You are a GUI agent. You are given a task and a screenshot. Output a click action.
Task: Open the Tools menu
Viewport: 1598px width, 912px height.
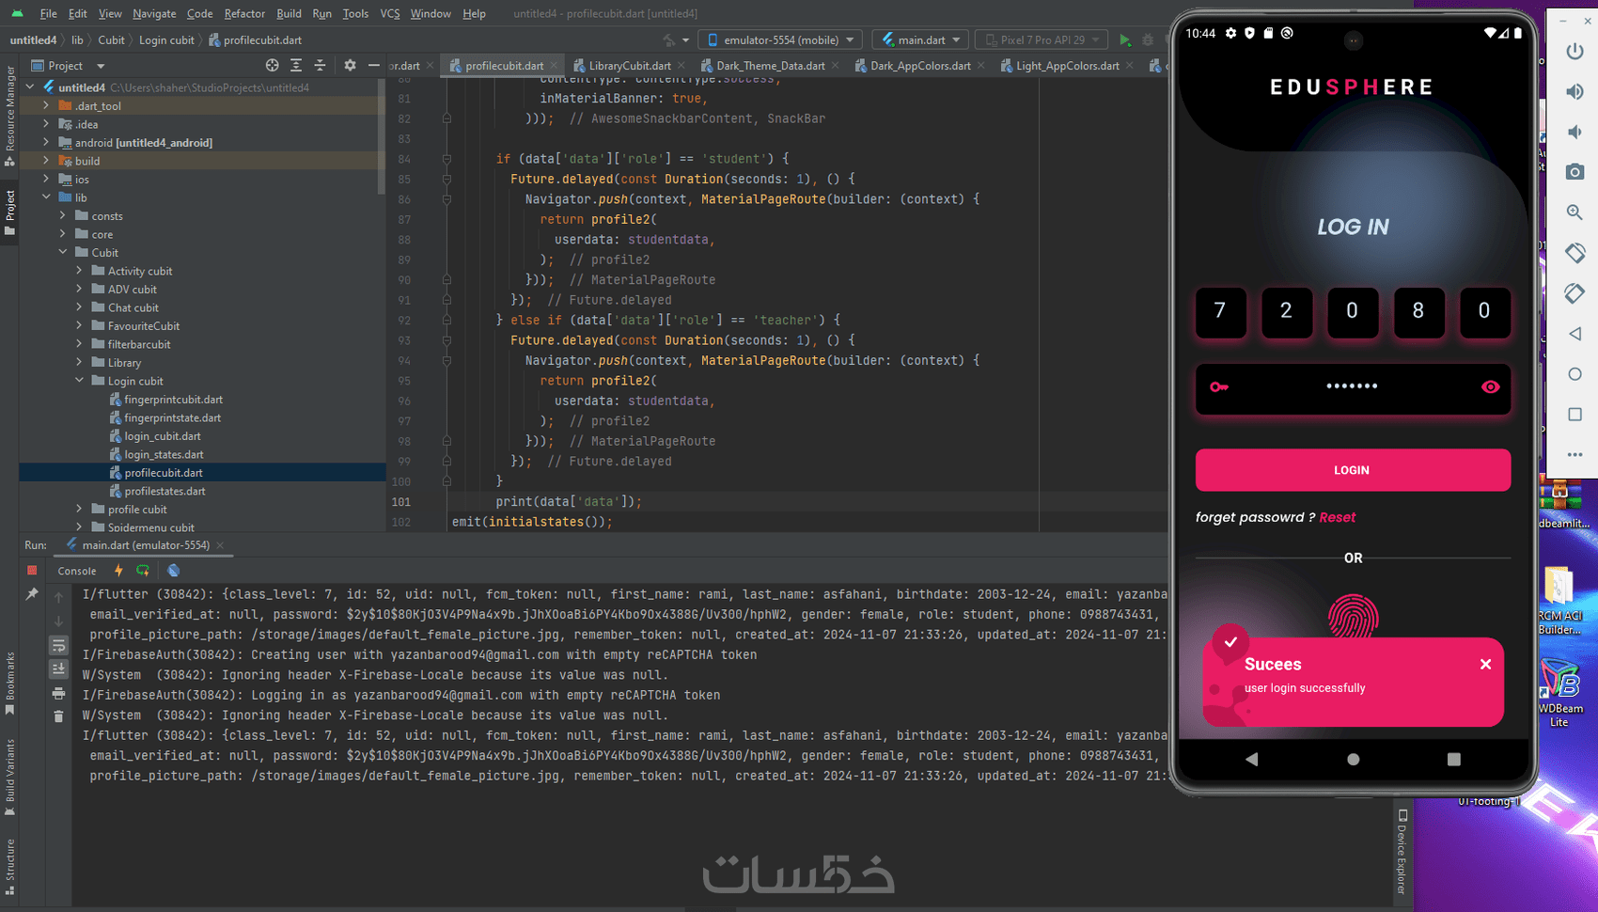point(355,14)
